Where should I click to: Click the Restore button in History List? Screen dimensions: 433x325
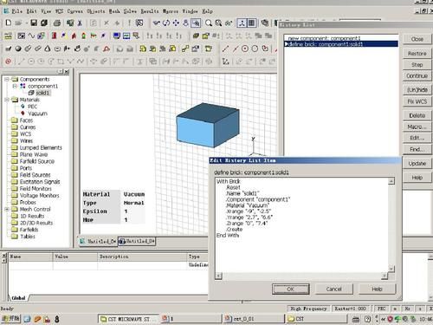tap(417, 54)
